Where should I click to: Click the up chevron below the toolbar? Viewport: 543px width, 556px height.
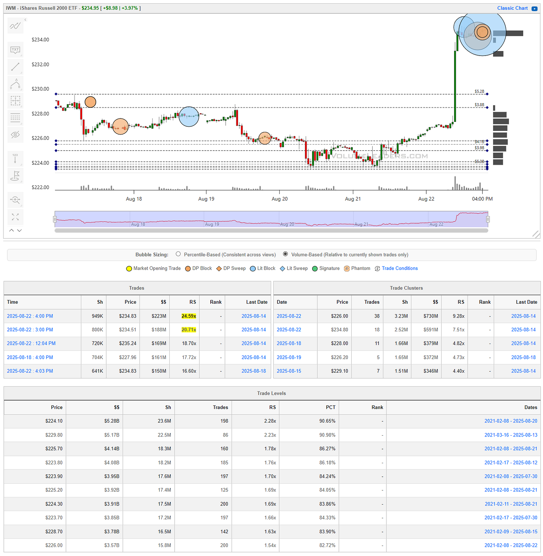(x=12, y=230)
